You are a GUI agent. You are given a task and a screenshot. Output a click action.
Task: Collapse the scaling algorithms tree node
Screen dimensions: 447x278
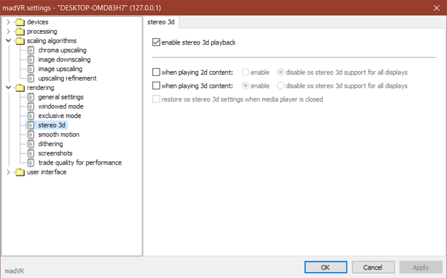(x=8, y=41)
